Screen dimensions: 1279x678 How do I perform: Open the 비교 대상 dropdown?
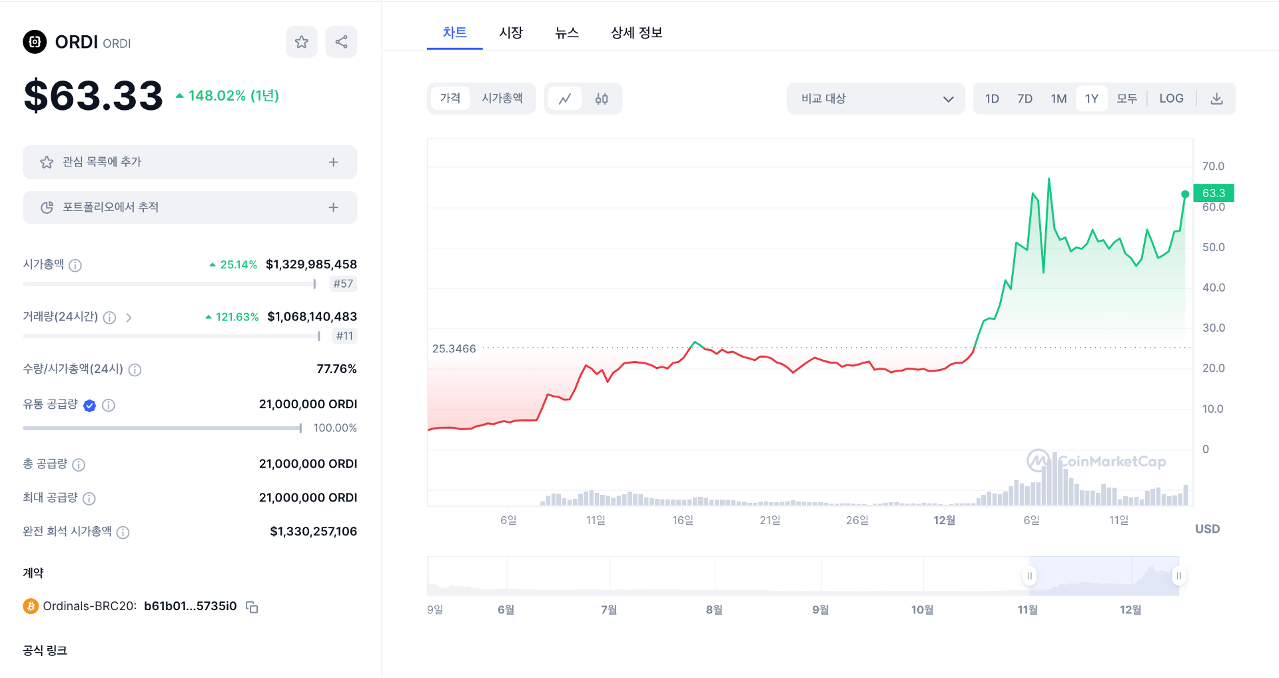point(875,99)
